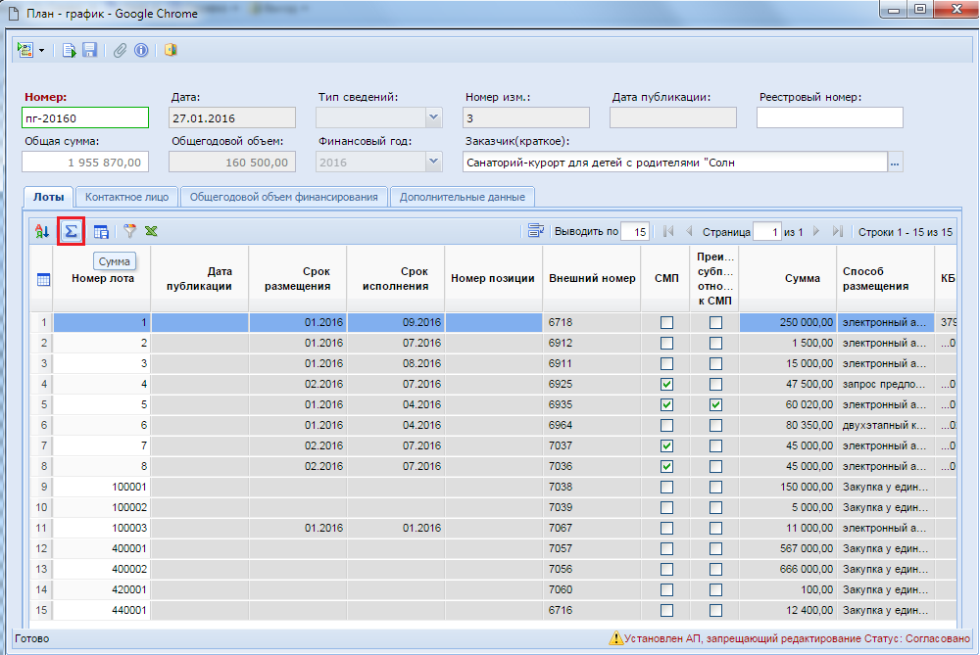Viewport: 980px width, 655px height.
Task: Toggle СМП checkbox for external number 6925
Action: coord(666,384)
